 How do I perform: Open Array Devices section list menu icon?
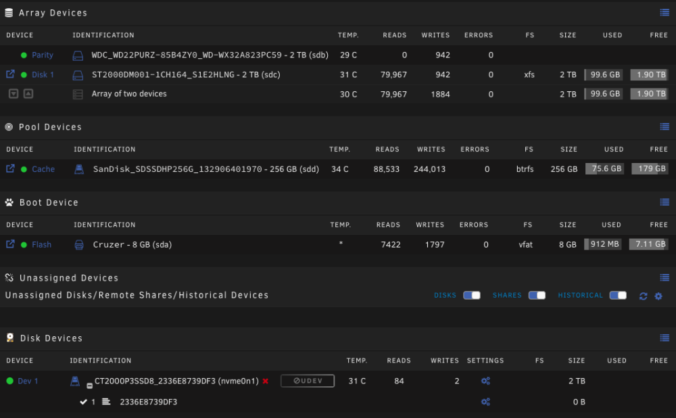click(x=665, y=12)
